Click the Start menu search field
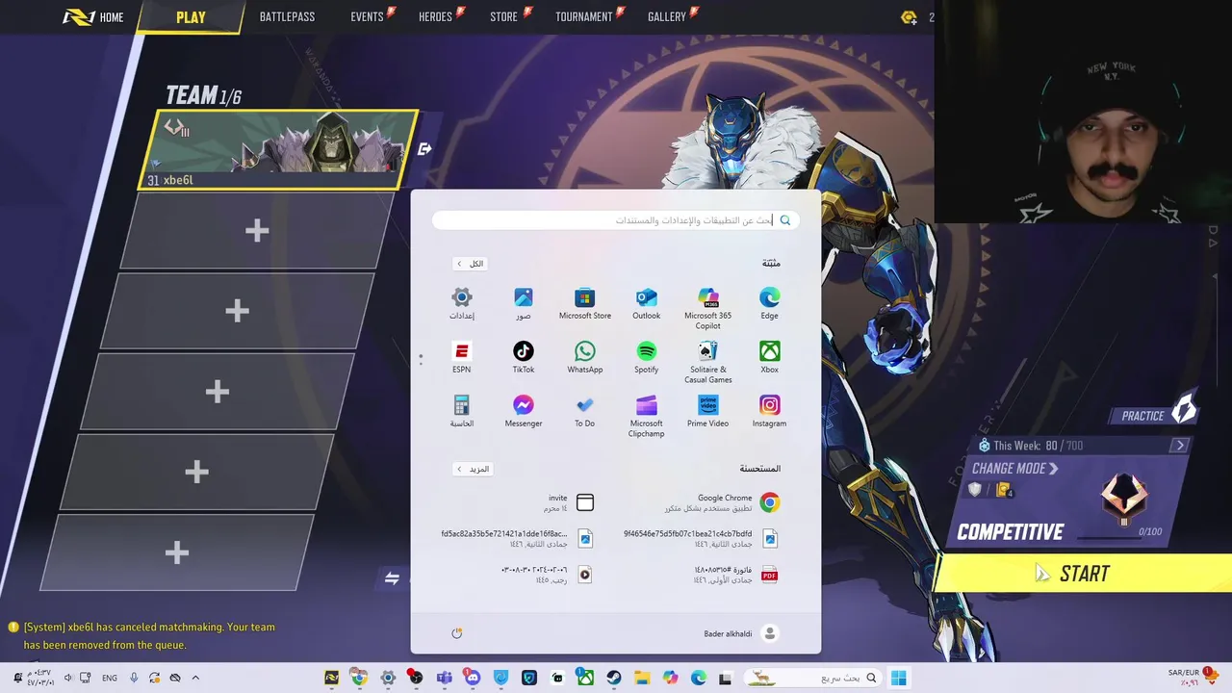This screenshot has width=1232, height=693. click(616, 220)
